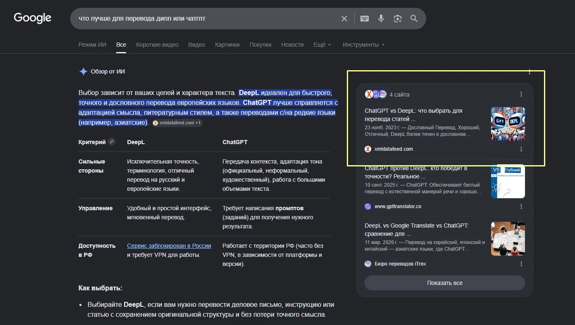Image resolution: width=575 pixels, height=325 pixels.
Task: Start voice search with the microphone icon
Action: click(x=381, y=19)
